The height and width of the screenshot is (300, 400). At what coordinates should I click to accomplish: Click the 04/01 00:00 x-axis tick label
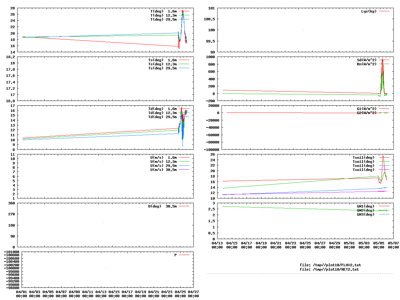point(22,294)
